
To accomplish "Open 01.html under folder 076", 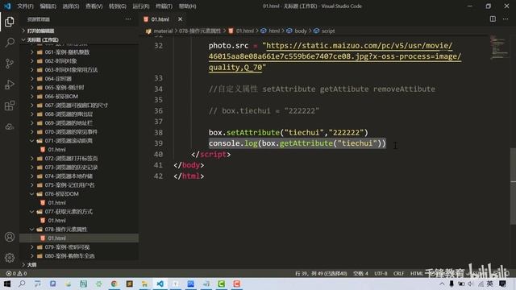I will 56,203.
